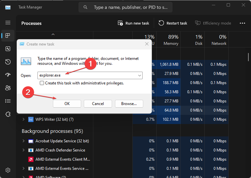This screenshot has height=178, width=251.
Task: Click the WPS Writer app icon
Action: [x=31, y=119]
